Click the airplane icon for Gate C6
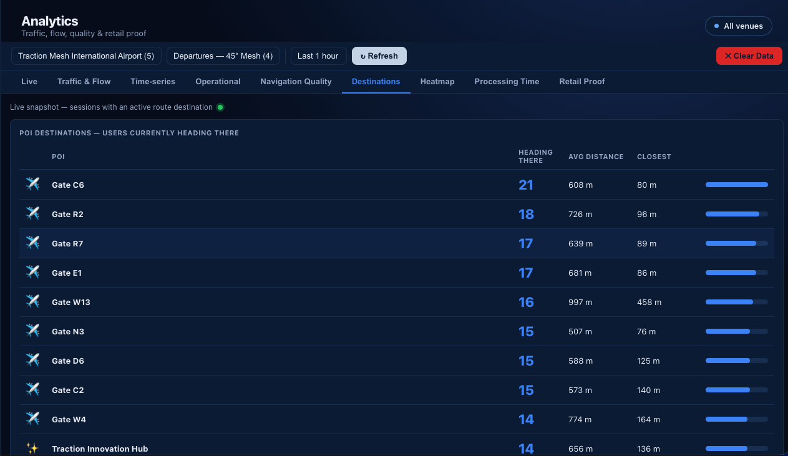Image resolution: width=788 pixels, height=456 pixels. coord(32,185)
